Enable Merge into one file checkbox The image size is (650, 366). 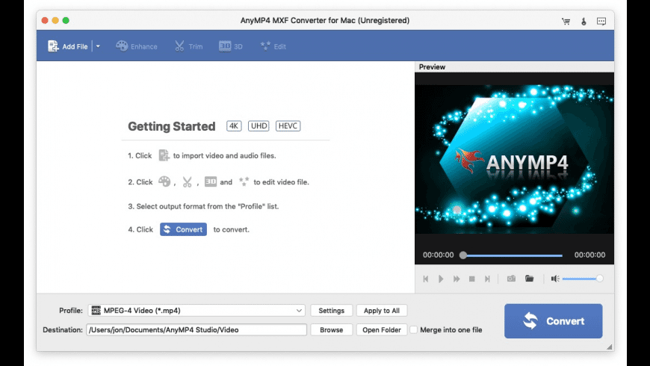point(414,330)
